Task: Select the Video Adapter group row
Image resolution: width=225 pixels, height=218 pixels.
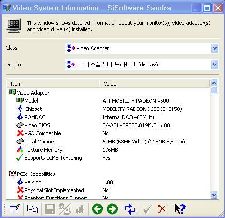Action: (33, 93)
